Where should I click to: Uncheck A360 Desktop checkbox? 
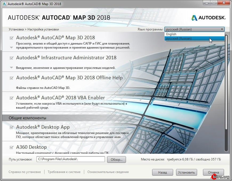[x=11, y=147]
